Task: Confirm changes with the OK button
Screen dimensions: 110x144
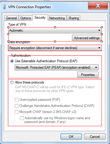Action: [x=71, y=136]
